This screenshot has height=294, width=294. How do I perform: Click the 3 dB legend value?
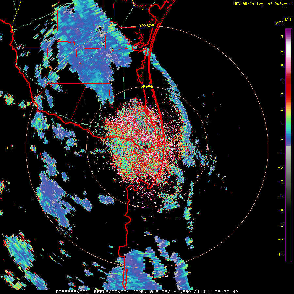(282, 95)
